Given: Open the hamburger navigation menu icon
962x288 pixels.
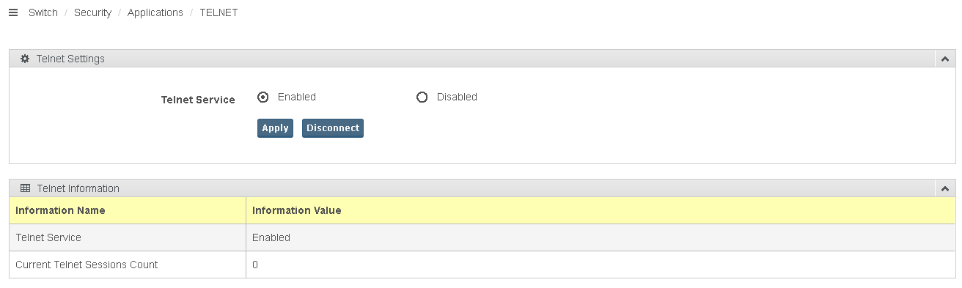Looking at the screenshot, I should coord(12,12).
